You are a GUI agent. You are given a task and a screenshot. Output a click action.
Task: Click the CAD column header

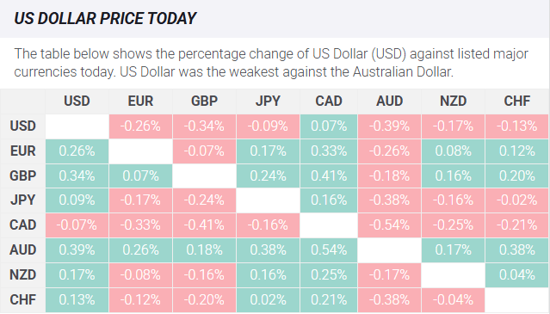(329, 102)
